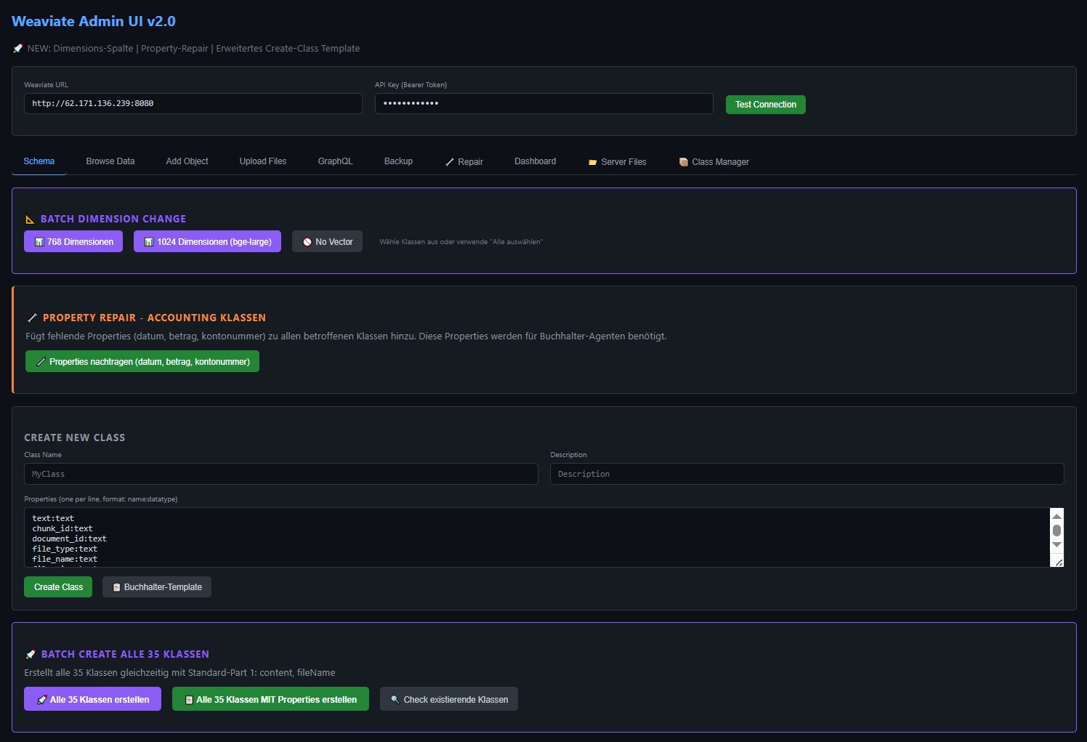
Task: Focus the Class Name field
Action: pyautogui.click(x=281, y=474)
